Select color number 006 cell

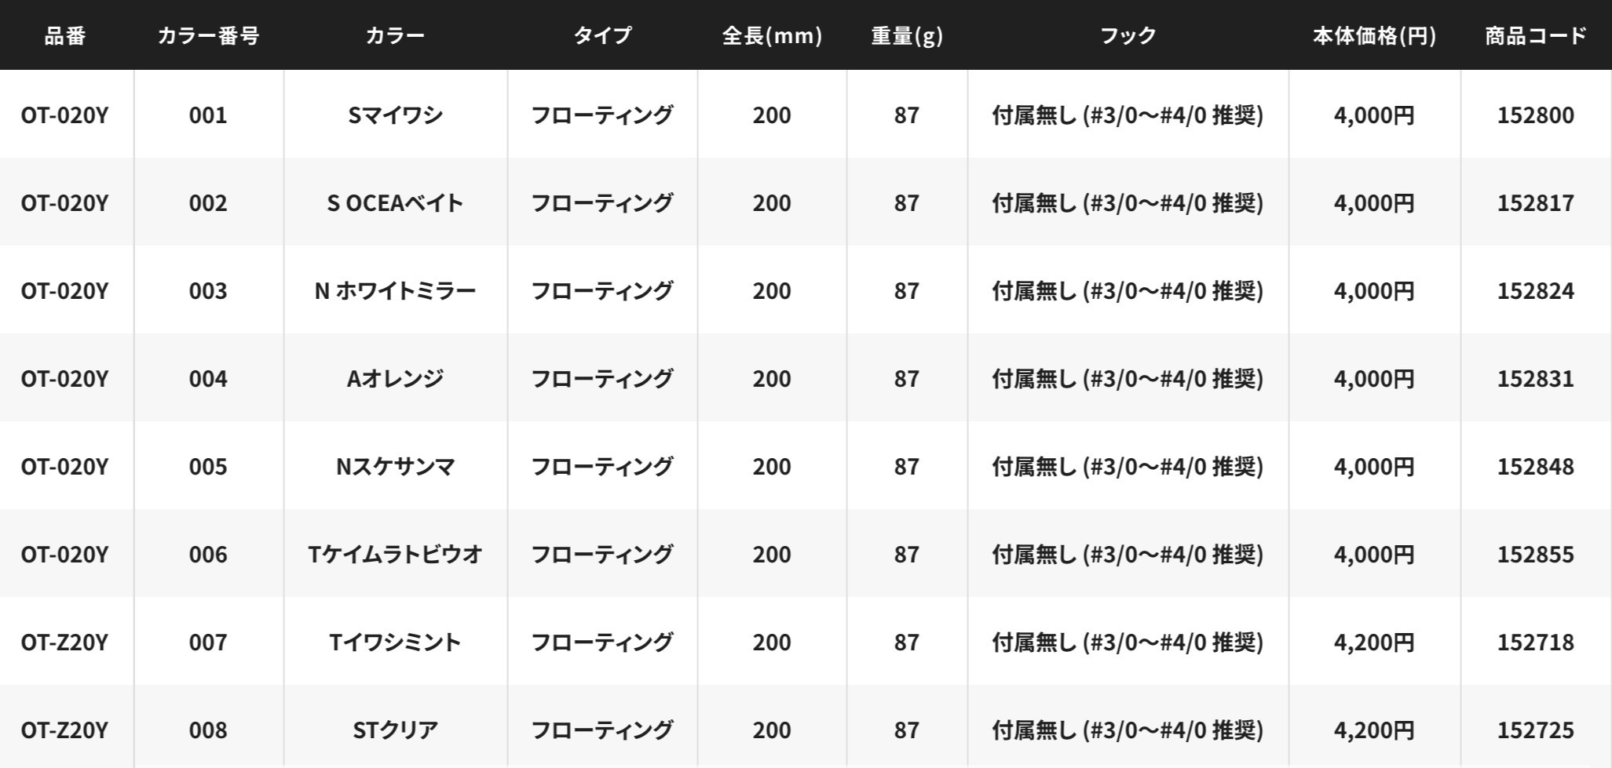coord(208,555)
